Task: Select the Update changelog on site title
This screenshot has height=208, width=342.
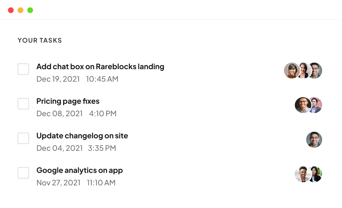Action: tap(82, 136)
